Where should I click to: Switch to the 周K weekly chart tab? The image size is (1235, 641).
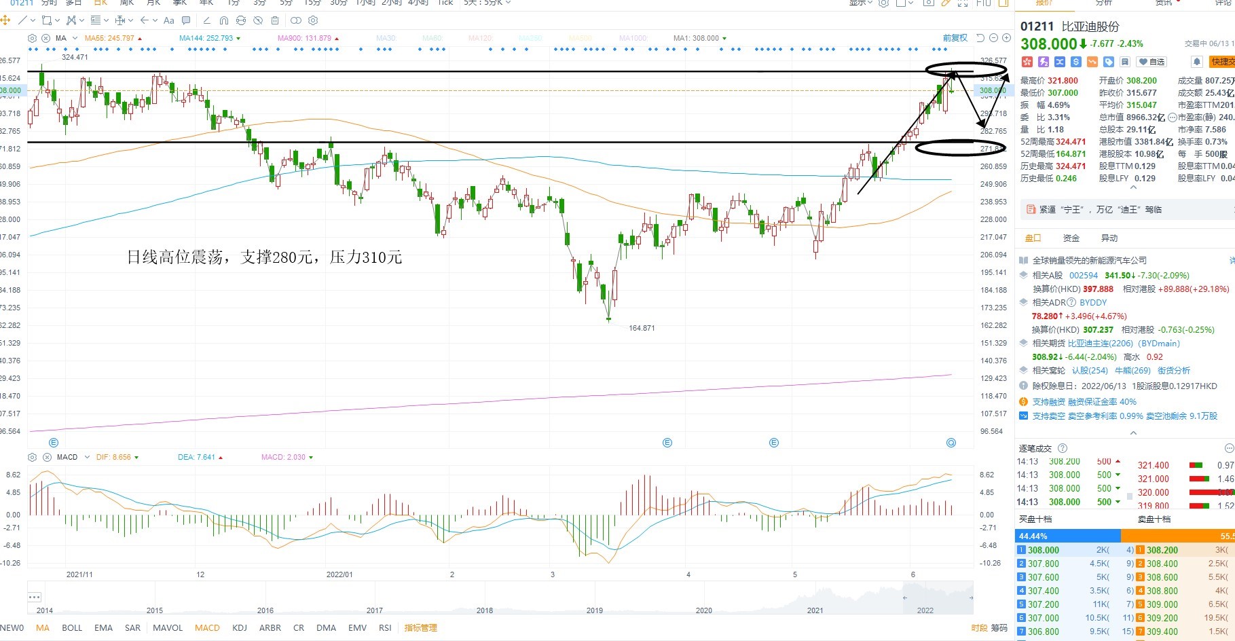click(x=127, y=3)
